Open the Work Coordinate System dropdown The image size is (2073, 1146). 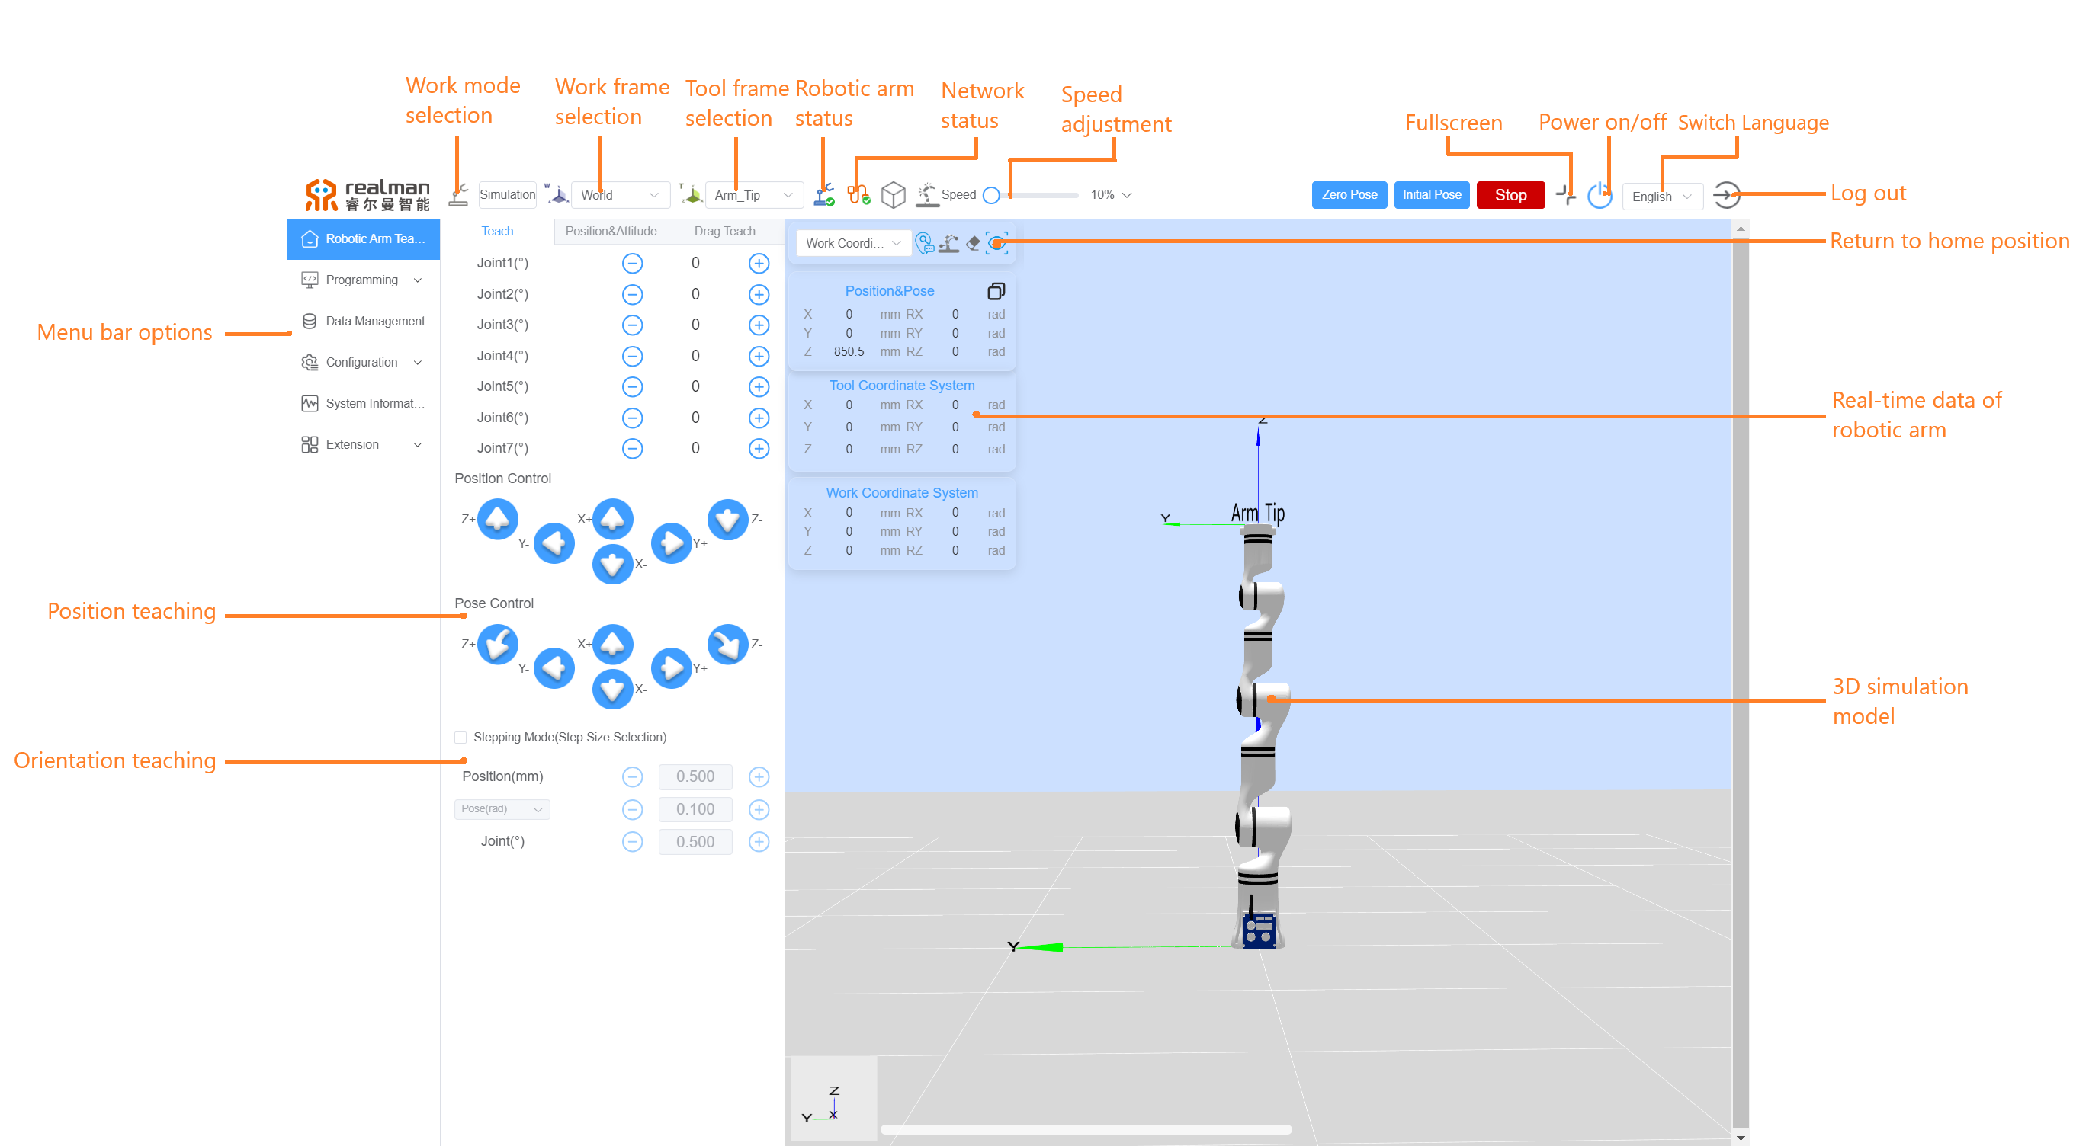click(849, 244)
